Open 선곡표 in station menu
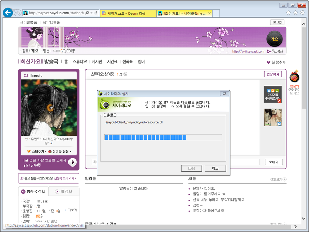The image size is (309, 232). pos(128,62)
